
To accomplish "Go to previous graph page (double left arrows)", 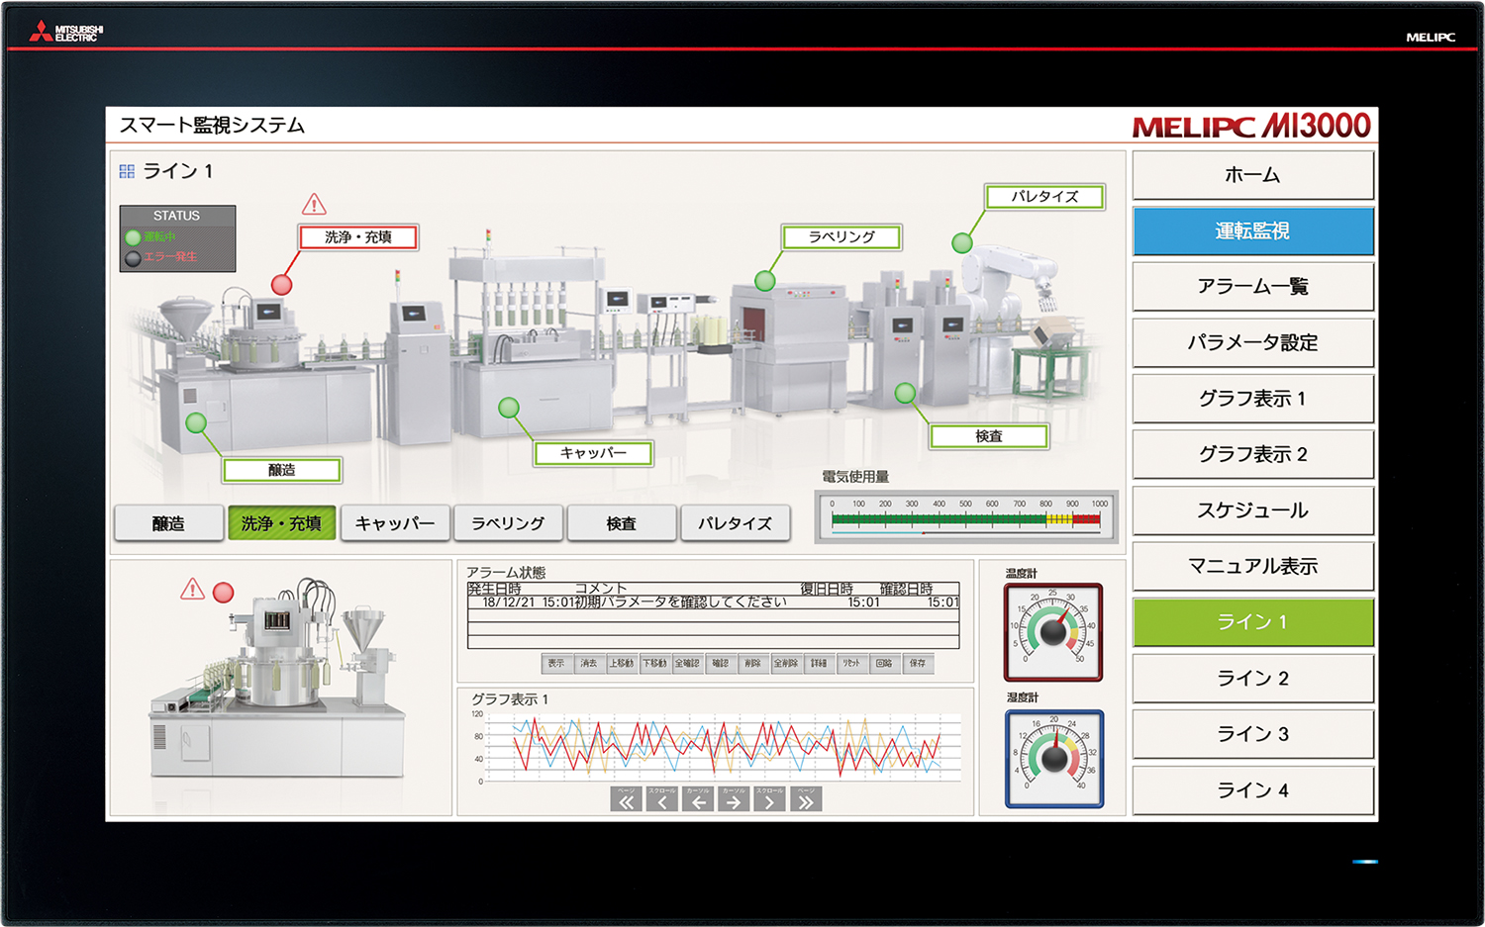I will point(627,799).
